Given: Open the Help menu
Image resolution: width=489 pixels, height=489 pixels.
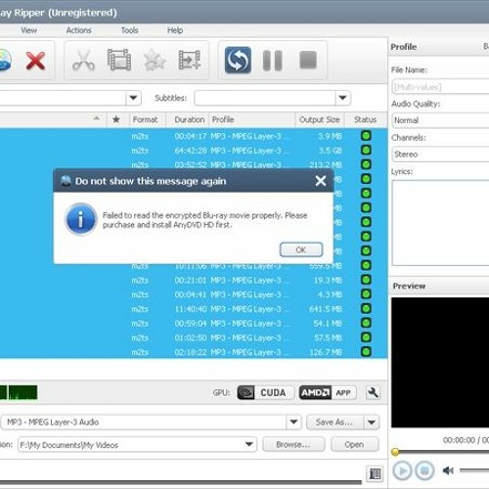Looking at the screenshot, I should tap(175, 30).
